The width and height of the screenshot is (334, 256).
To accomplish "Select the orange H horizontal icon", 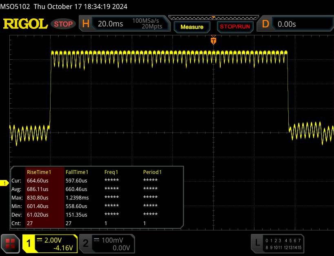I will coord(86,24).
